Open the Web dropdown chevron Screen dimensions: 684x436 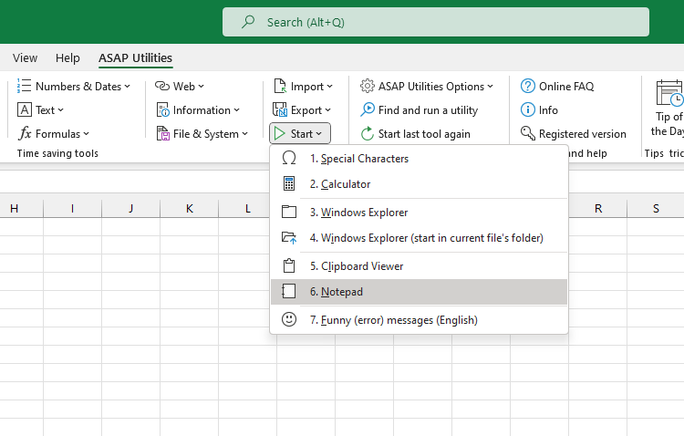(202, 87)
